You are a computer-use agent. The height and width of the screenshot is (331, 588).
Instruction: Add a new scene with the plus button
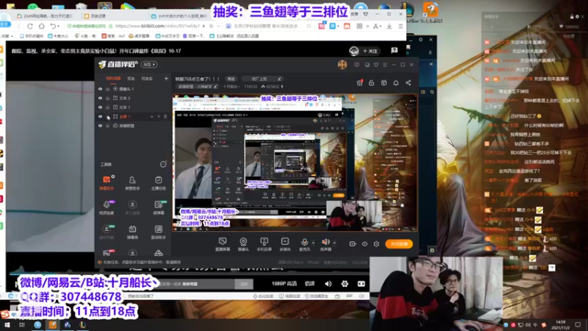166,79
